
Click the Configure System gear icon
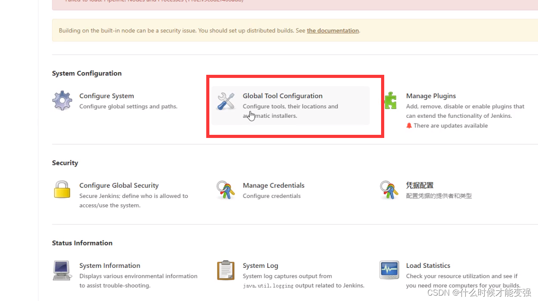click(62, 101)
